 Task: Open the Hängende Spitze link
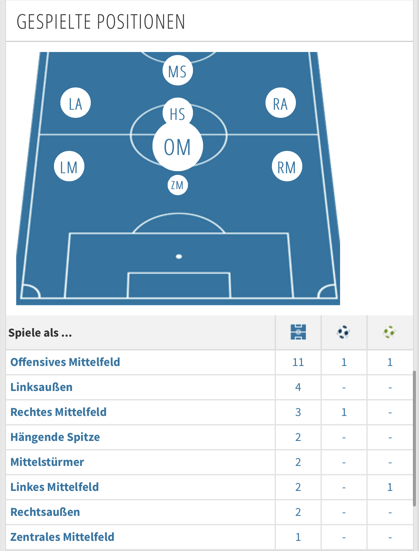point(55,437)
